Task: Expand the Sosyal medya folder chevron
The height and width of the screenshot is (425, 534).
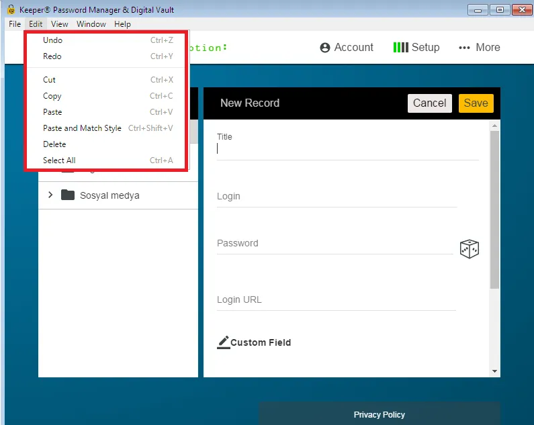Action: pyautogui.click(x=50, y=195)
